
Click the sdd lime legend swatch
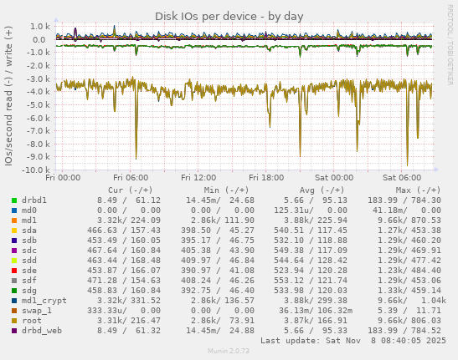pos(14,261)
